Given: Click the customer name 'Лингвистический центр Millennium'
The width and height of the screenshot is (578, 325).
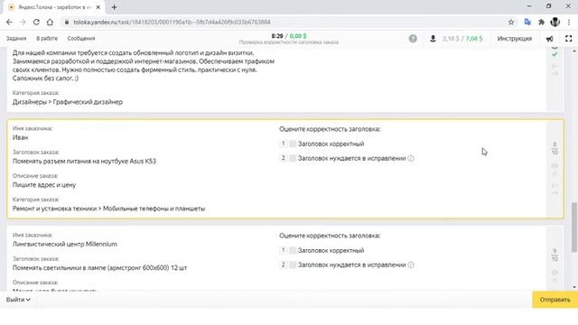Looking at the screenshot, I should point(65,244).
